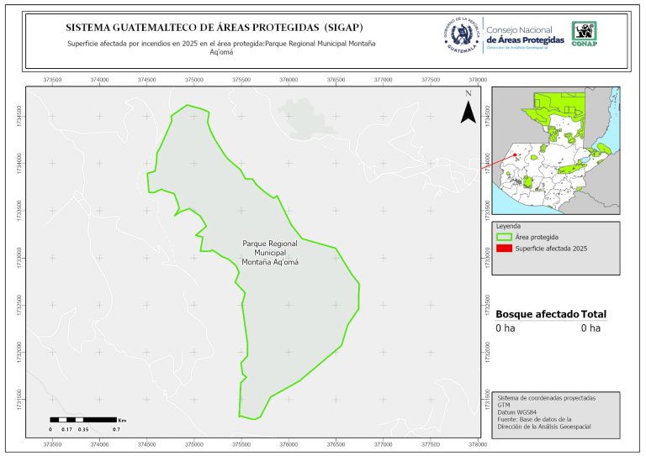The image size is (646, 456).
Task: Click the kilometer scale bar
Action: point(83,418)
